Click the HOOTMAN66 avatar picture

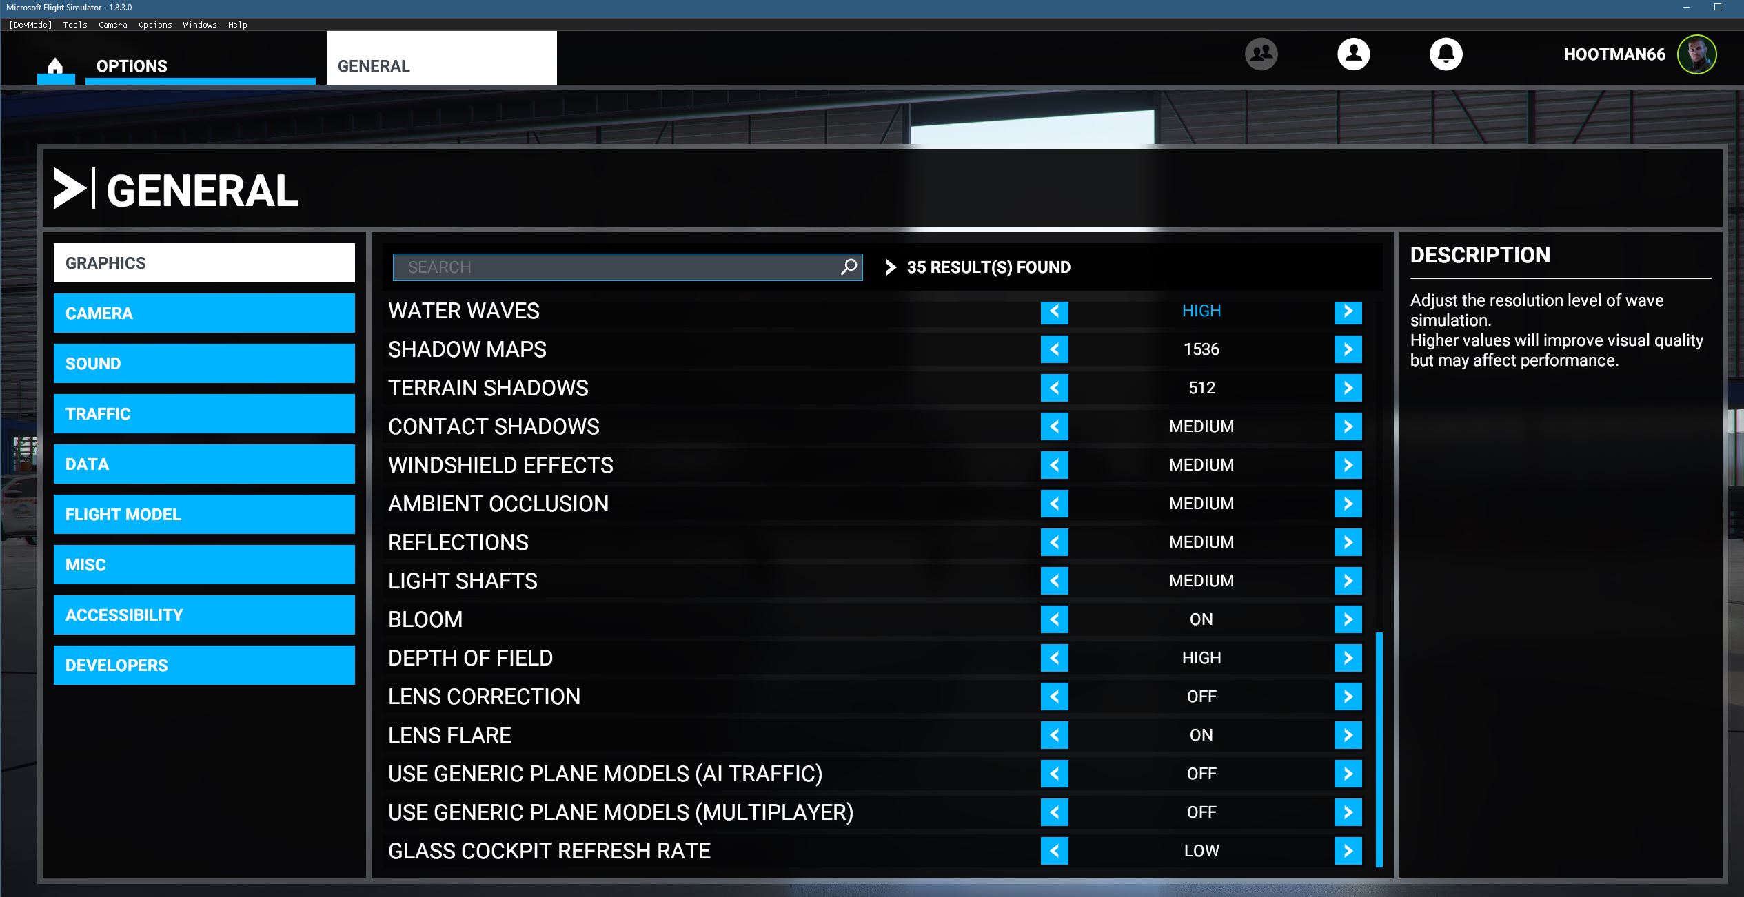click(x=1696, y=54)
